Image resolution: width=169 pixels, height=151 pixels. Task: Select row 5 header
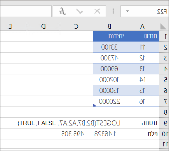(x=164, y=80)
